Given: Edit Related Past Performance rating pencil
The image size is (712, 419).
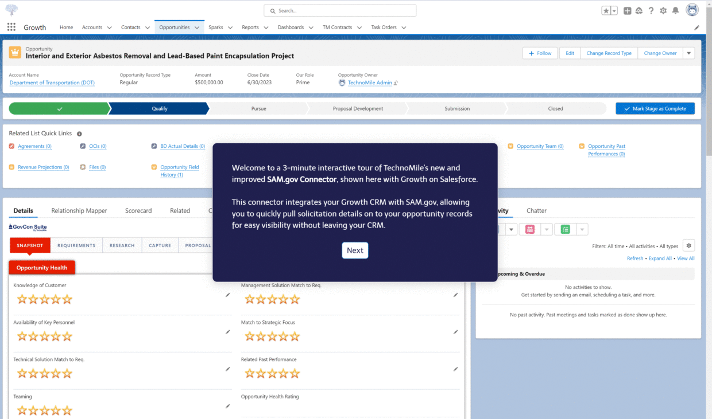Looking at the screenshot, I should [455, 369].
